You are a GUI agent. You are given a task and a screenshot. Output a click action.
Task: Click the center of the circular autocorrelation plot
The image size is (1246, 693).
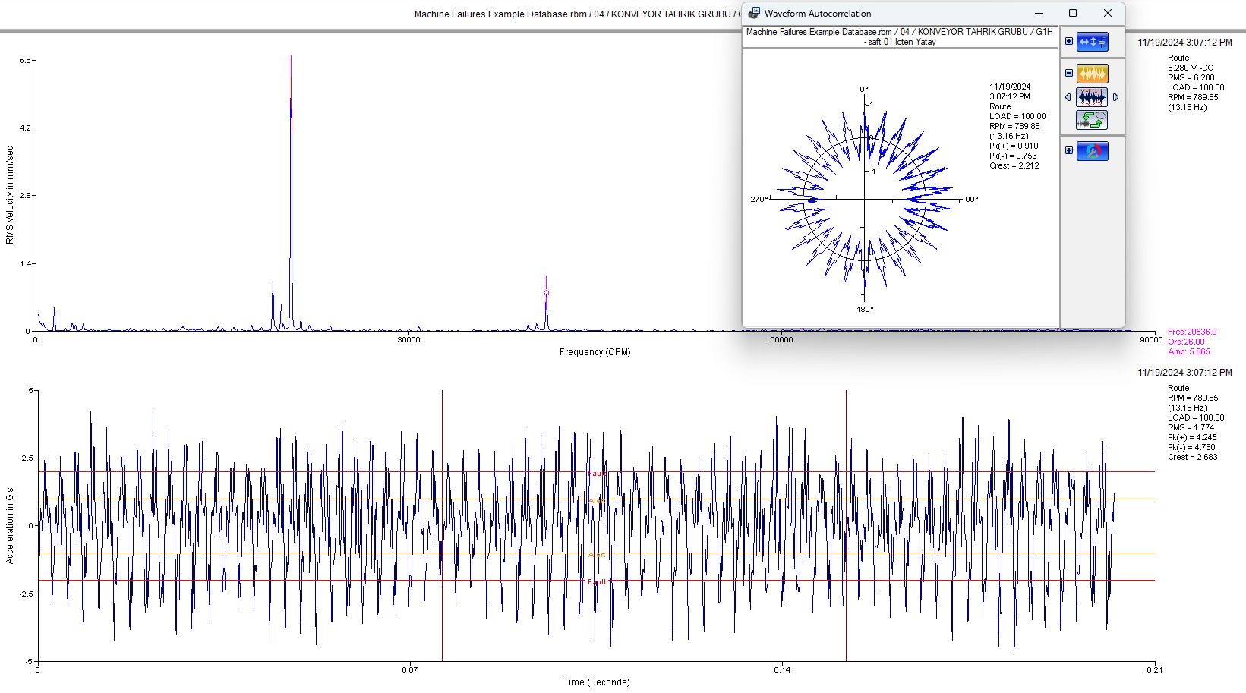864,200
